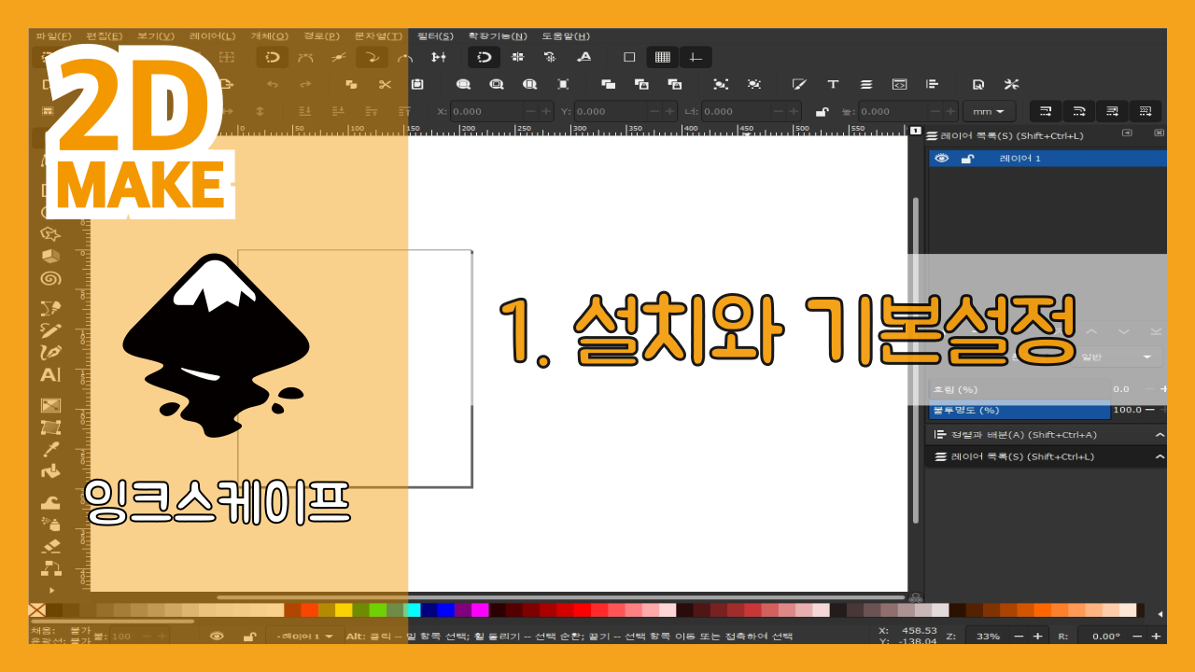Screen dimensions: 1195x672
Task: Pick the magenta palette swatch
Action: click(x=480, y=610)
